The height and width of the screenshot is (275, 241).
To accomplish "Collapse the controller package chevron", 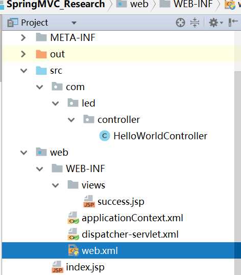I will (71, 120).
